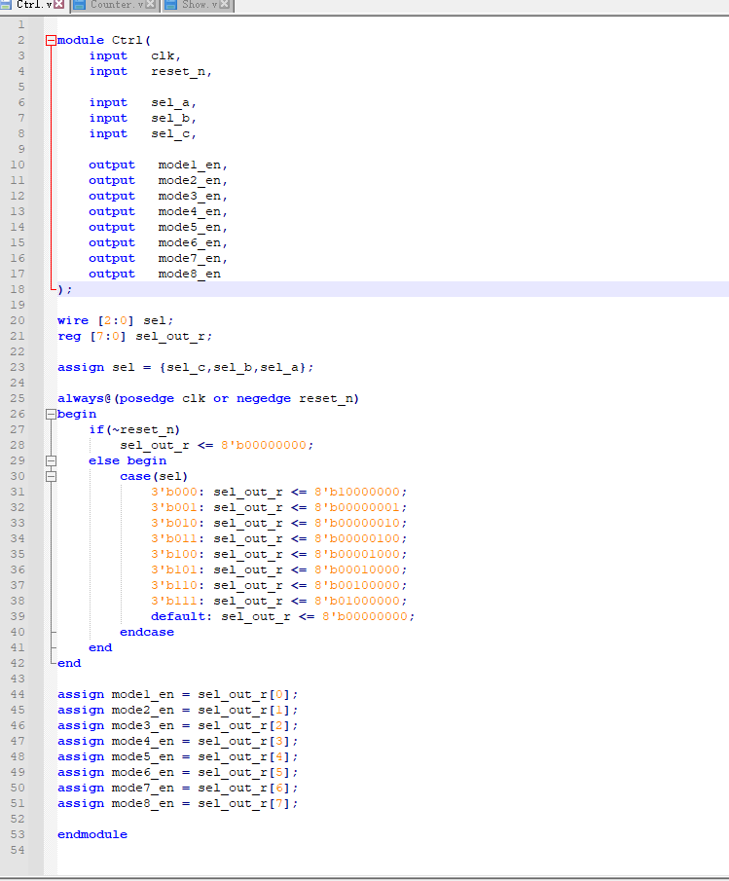Click the case label 3'b001
The height and width of the screenshot is (881, 729).
174,507
